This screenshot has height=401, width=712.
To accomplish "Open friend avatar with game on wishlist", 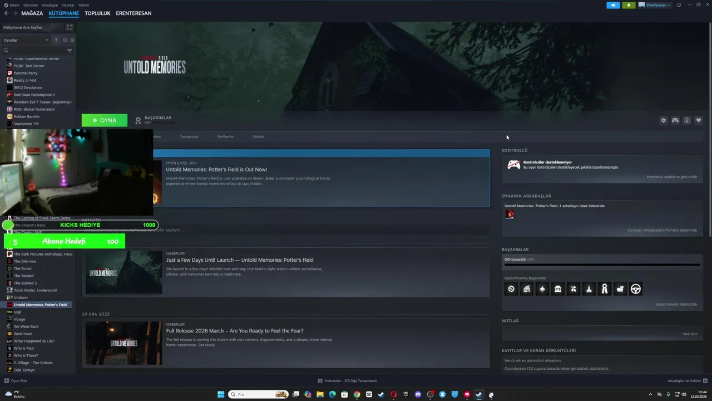I will pos(510,214).
